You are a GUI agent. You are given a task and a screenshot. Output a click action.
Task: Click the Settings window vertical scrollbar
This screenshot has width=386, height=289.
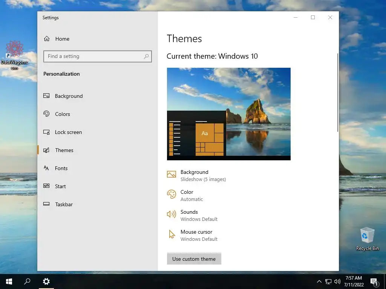point(338,93)
